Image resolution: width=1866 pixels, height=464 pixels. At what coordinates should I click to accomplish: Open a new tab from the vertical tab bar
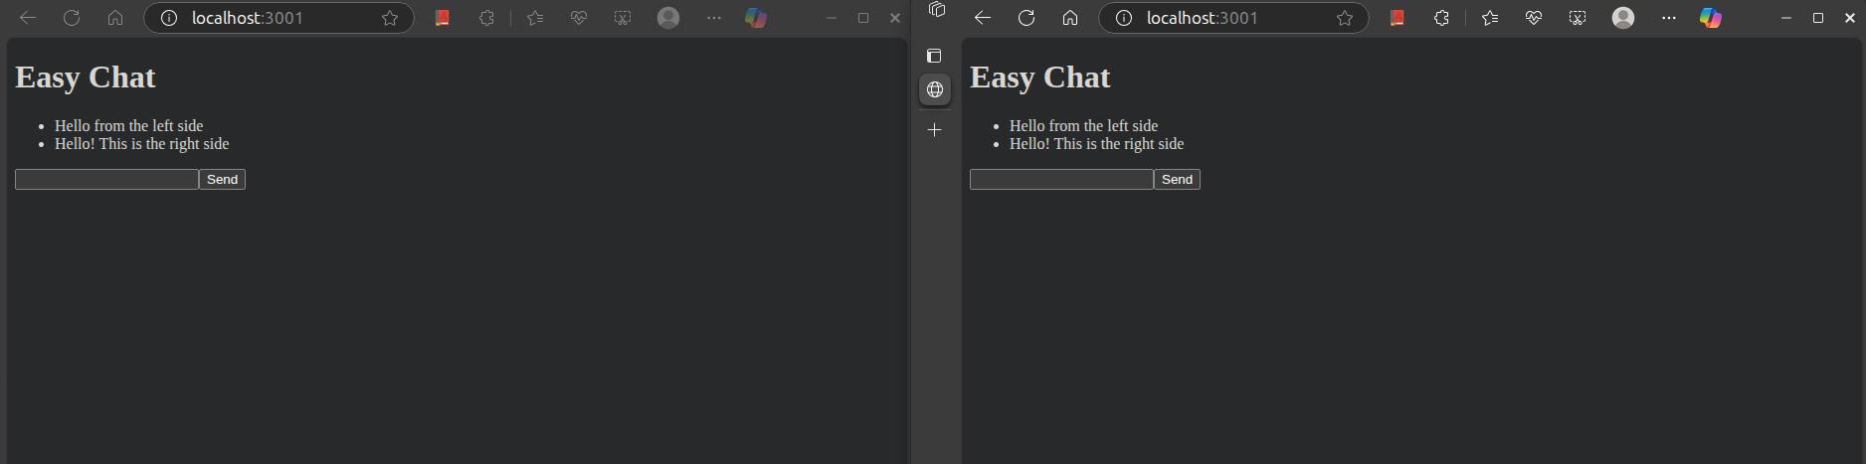pyautogui.click(x=934, y=130)
